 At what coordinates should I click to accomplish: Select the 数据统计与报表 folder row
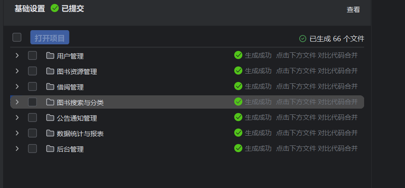point(80,133)
